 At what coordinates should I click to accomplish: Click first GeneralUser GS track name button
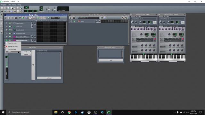pos(21,37)
